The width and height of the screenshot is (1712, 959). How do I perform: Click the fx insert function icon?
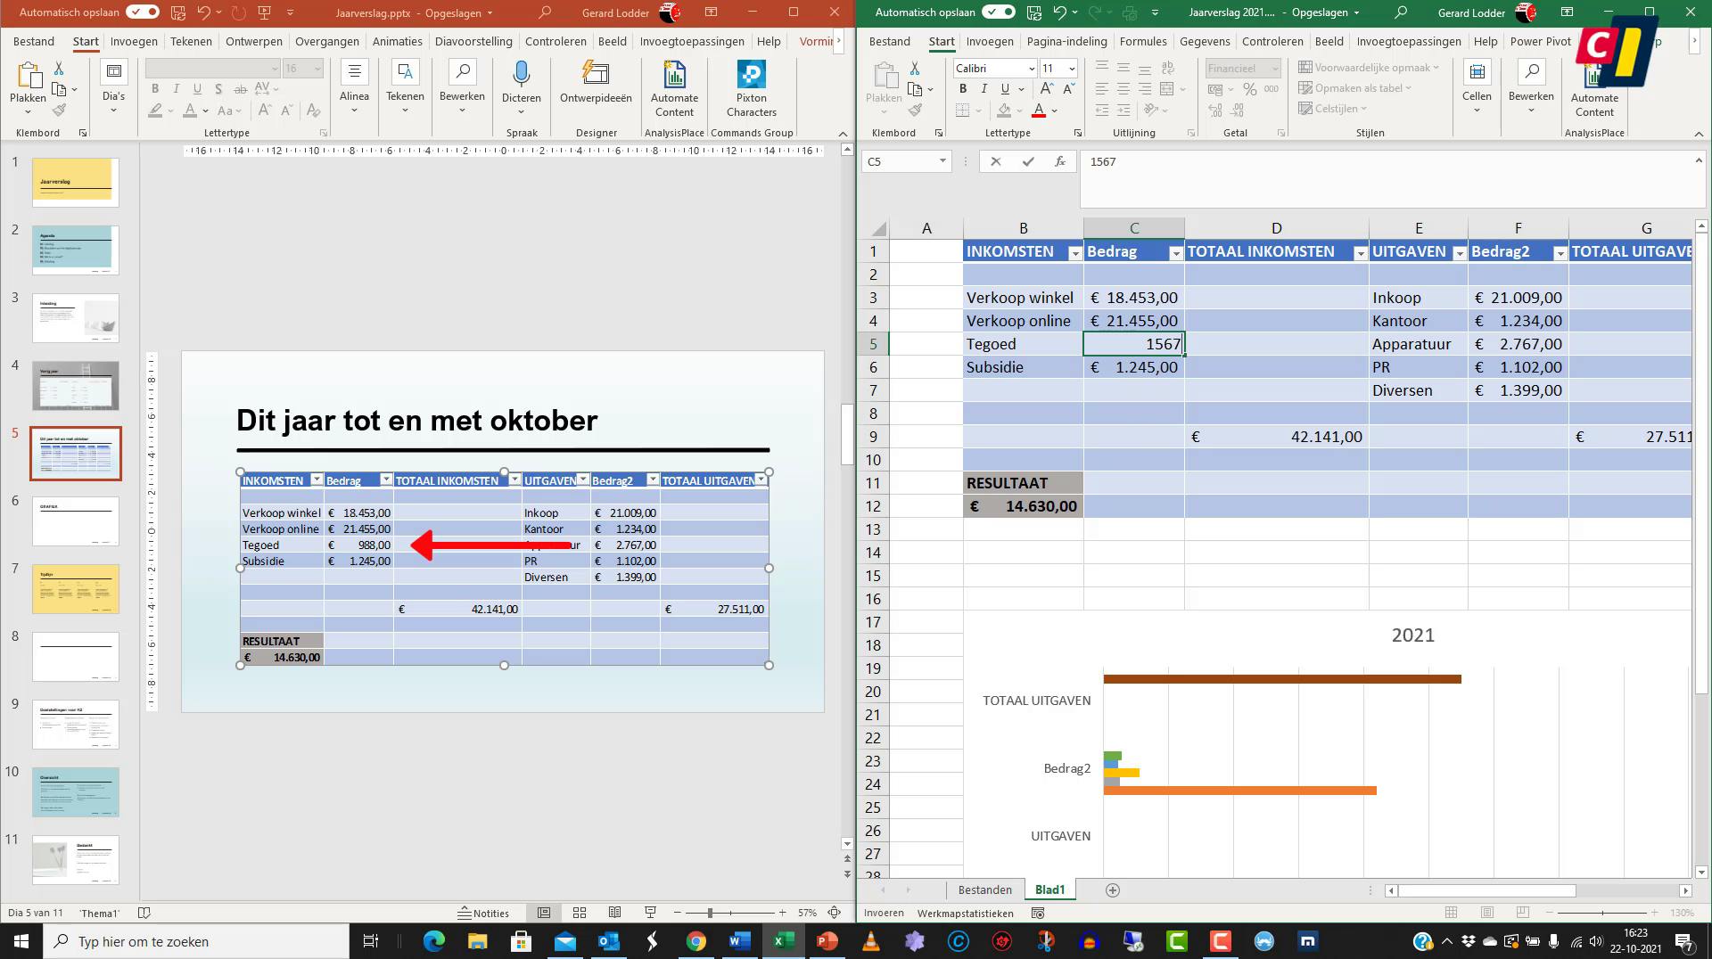[1060, 161]
